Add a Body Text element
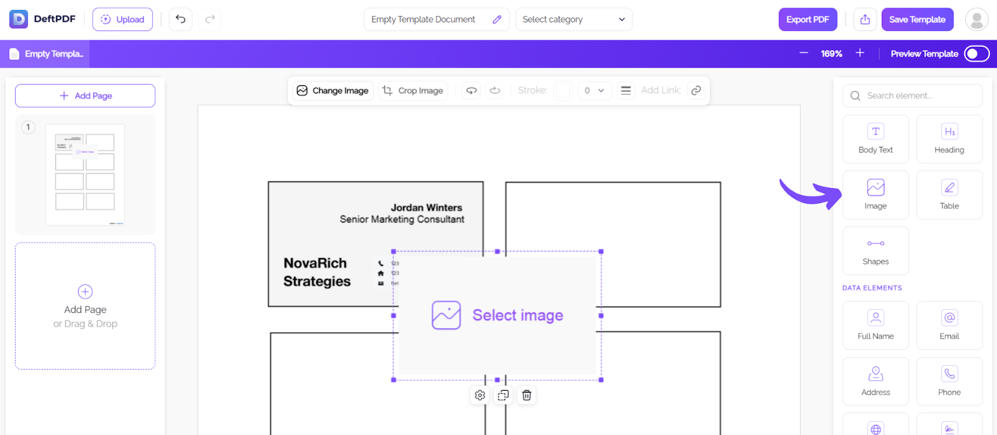This screenshot has height=435, width=997. pyautogui.click(x=875, y=139)
